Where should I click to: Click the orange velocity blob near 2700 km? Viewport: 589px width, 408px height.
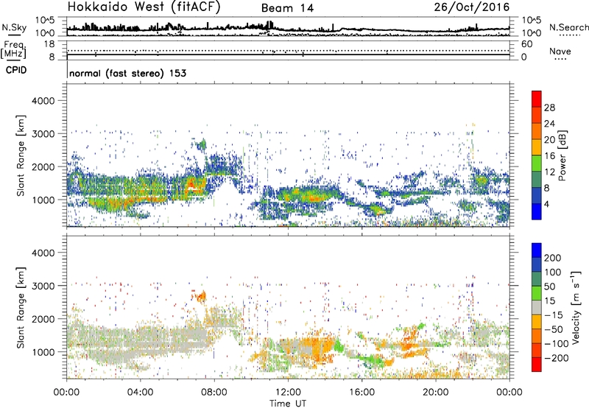(x=200, y=296)
